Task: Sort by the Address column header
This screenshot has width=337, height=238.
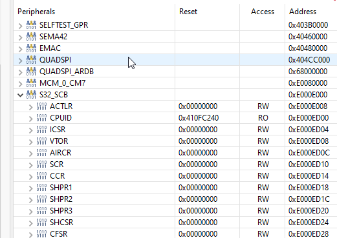Action: tap(303, 12)
